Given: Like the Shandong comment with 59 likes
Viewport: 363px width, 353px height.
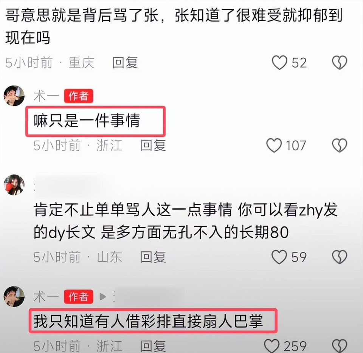Looking at the screenshot, I should pyautogui.click(x=279, y=257).
